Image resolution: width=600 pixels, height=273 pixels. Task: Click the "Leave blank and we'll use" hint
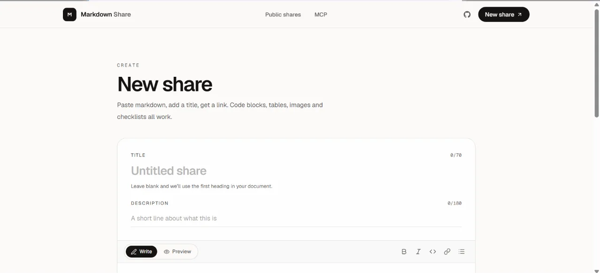(201, 186)
